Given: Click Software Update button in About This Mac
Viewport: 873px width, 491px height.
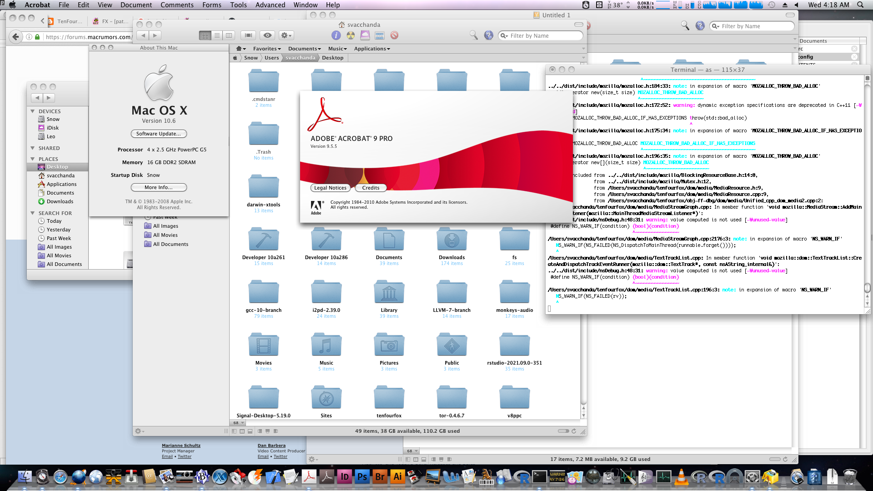Looking at the screenshot, I should click(x=159, y=134).
